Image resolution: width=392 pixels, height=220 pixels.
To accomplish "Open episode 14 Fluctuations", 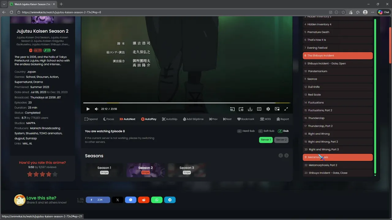I will pyautogui.click(x=338, y=103).
